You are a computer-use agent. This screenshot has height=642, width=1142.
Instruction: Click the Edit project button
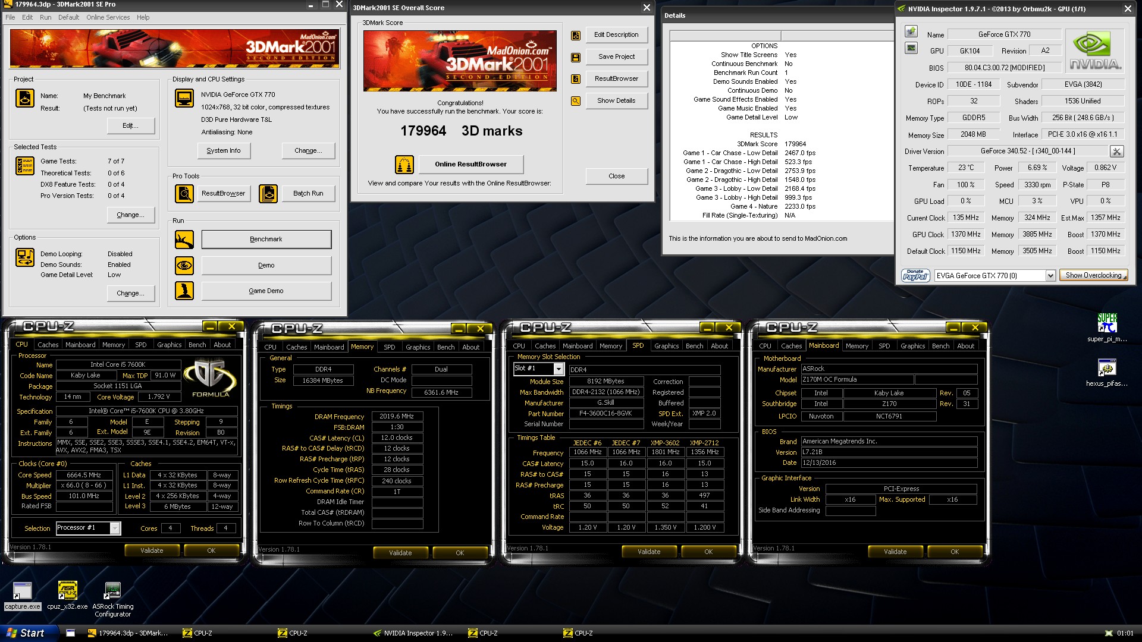coord(131,126)
